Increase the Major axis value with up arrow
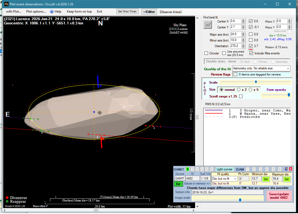298x214 pixels. tap(243, 33)
